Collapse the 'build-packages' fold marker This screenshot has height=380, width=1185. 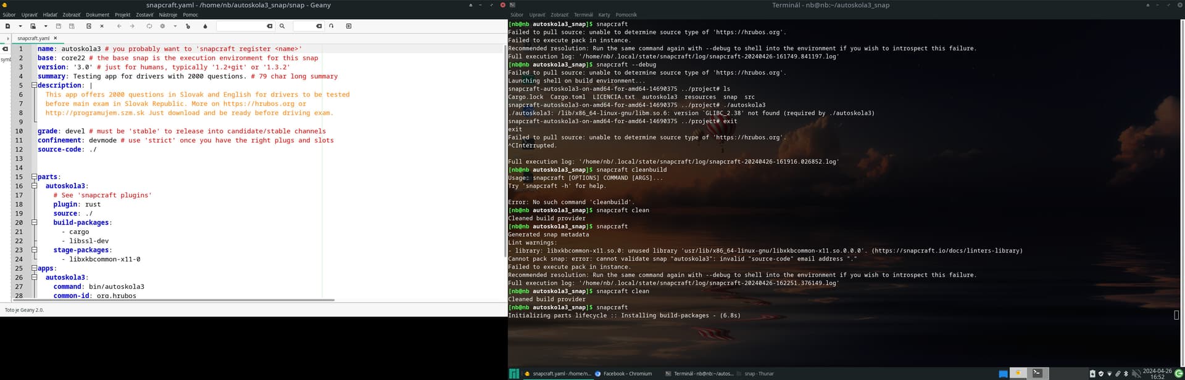[35, 222]
